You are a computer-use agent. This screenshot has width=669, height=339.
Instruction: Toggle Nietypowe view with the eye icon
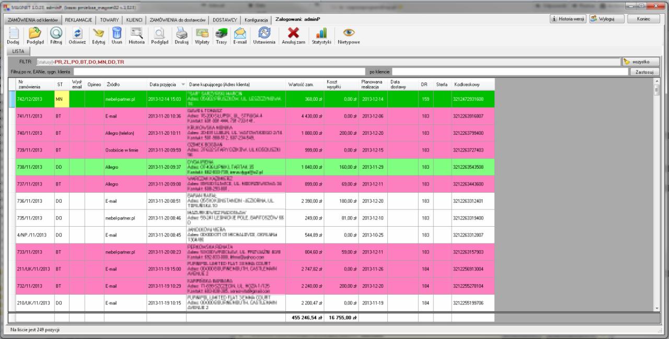[349, 33]
